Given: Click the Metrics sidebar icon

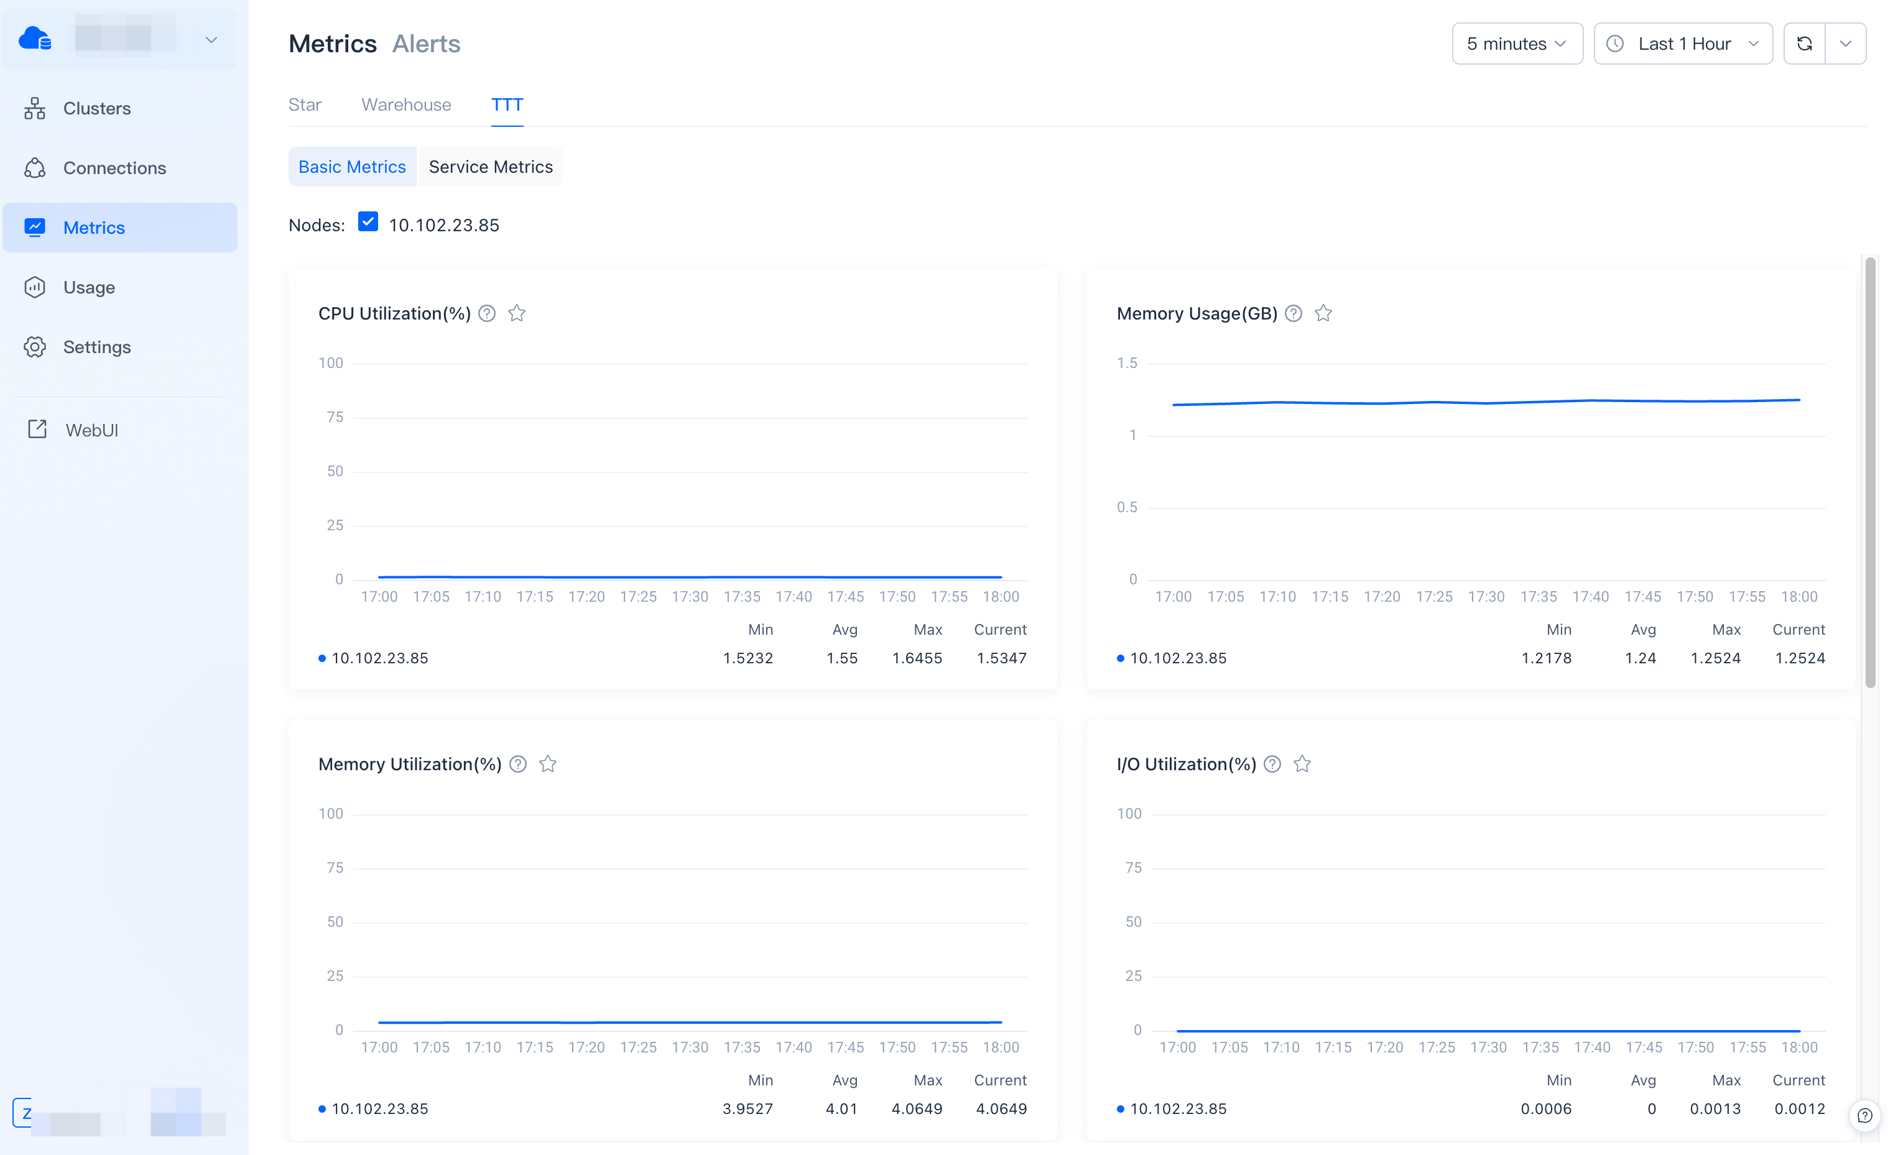Looking at the screenshot, I should (35, 228).
